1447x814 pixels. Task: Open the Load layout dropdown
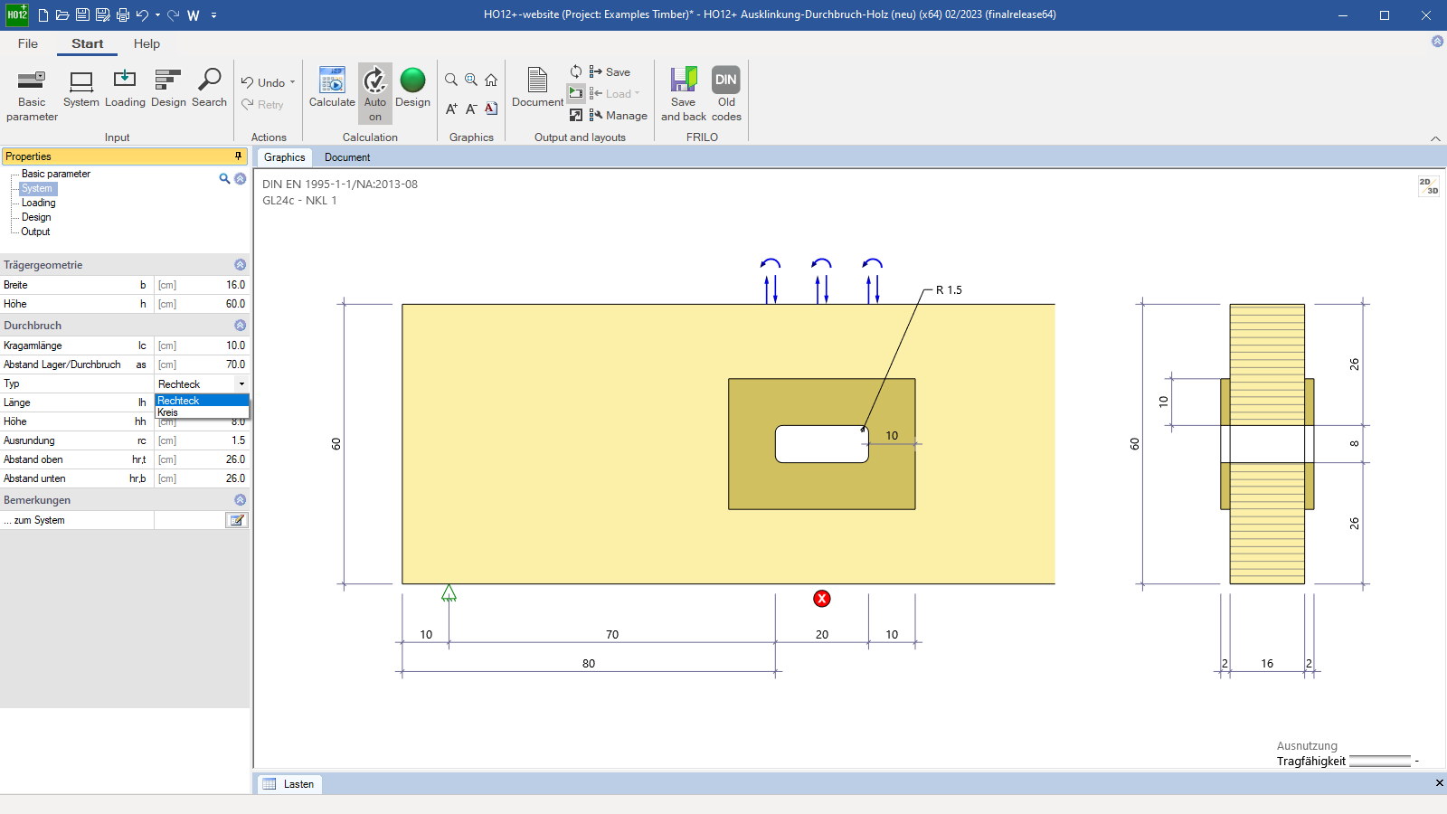[615, 93]
